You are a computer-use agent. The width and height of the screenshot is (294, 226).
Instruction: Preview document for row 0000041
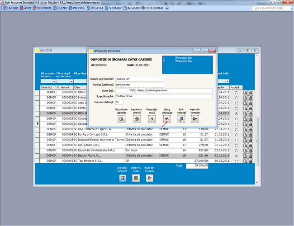tap(245, 156)
